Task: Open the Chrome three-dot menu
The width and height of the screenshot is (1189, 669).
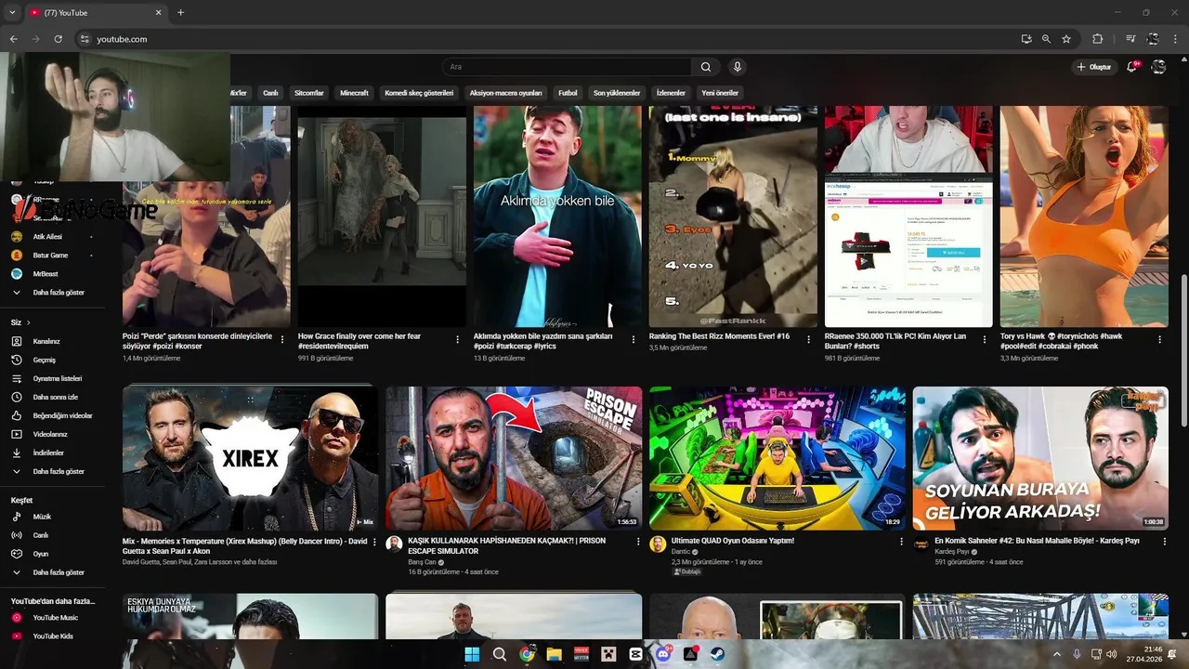Action: (1174, 39)
